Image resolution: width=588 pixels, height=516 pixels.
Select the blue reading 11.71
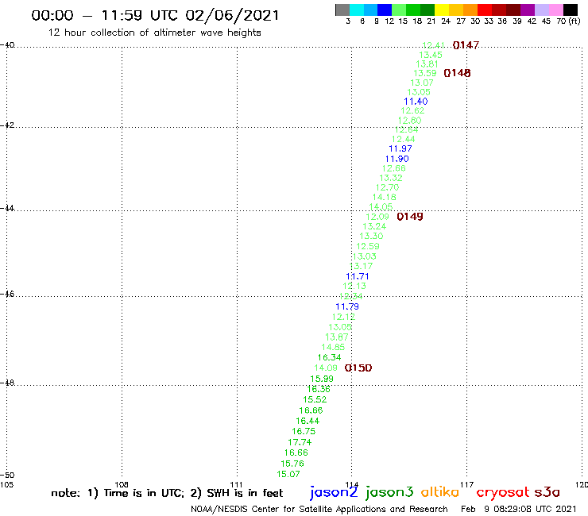(358, 276)
